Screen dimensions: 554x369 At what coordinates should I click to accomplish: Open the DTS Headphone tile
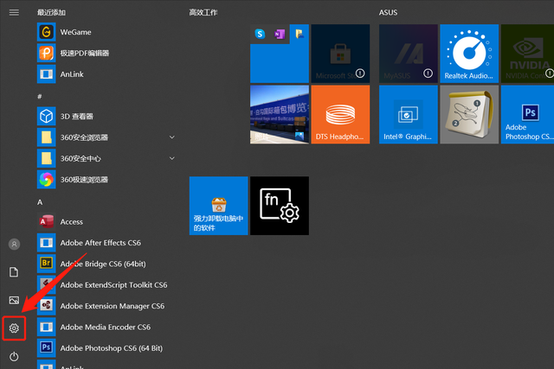click(x=340, y=114)
